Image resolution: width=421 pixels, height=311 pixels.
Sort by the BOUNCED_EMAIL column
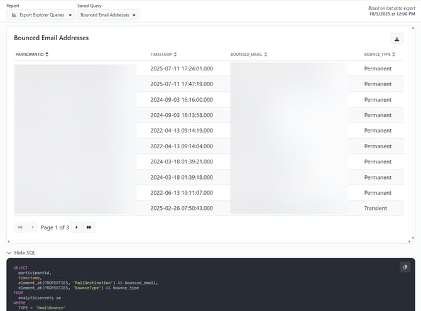pyautogui.click(x=248, y=55)
